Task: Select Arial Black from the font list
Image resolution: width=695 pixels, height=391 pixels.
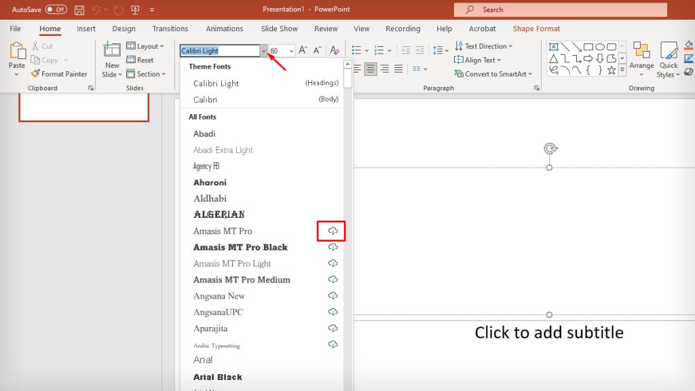Action: 217,377
